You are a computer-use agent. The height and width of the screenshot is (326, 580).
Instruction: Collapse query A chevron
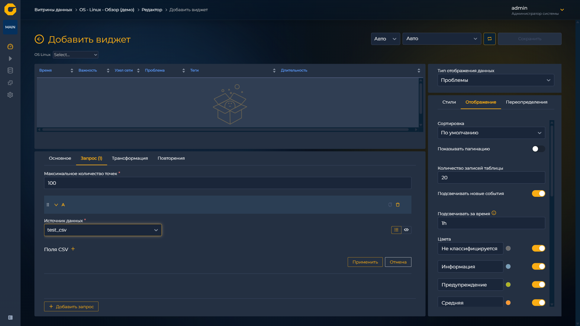tap(56, 205)
